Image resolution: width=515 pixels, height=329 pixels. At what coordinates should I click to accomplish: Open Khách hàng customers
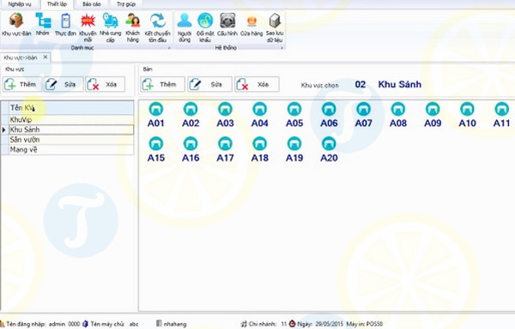(133, 27)
